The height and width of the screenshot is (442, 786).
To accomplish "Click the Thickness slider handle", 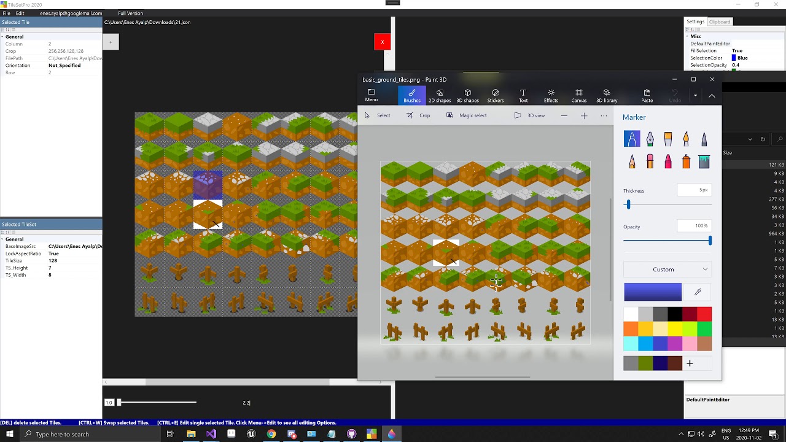I will 628,204.
